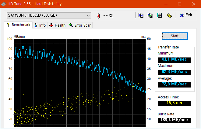Image resolution: width=201 pixels, height=129 pixels.
Task: Click the Average 72.8 MB/sec value
Action: [174, 85]
